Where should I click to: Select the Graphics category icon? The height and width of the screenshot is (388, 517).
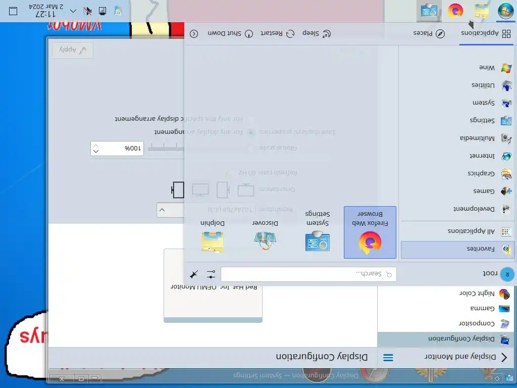pyautogui.click(x=506, y=174)
